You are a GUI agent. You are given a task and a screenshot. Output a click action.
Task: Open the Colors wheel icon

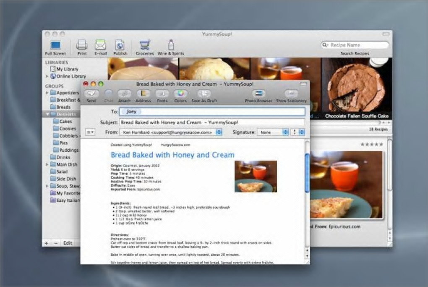click(180, 93)
